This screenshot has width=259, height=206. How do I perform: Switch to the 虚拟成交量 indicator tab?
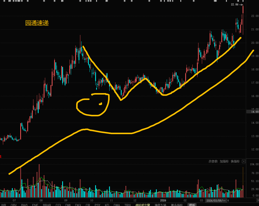[142, 205]
